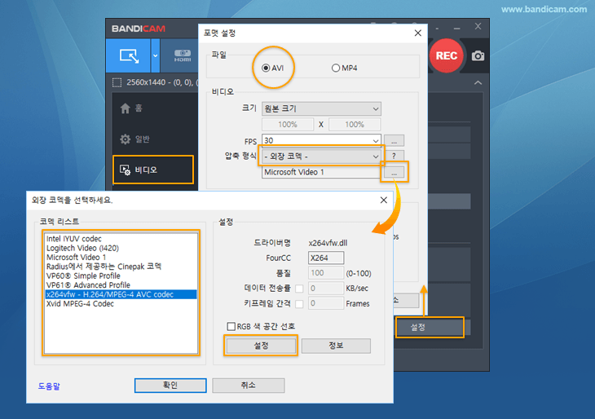Expand the FPS dropdown set to 30
The height and width of the screenshot is (419, 595).
(322, 140)
